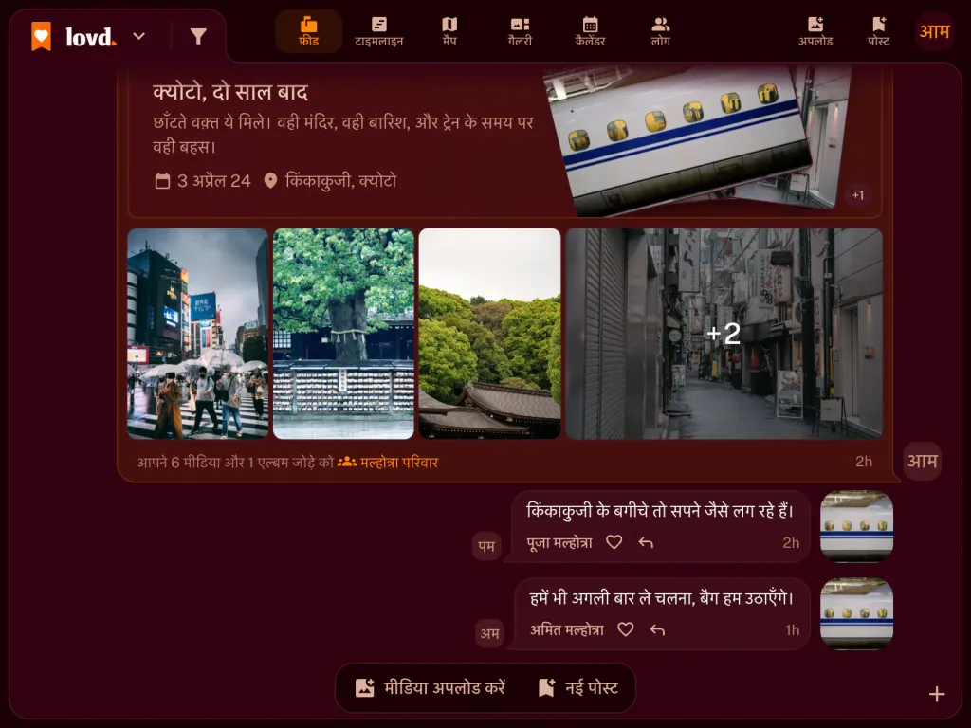Click the नई पोस्ट button
This screenshot has width=971, height=728.
point(577,688)
